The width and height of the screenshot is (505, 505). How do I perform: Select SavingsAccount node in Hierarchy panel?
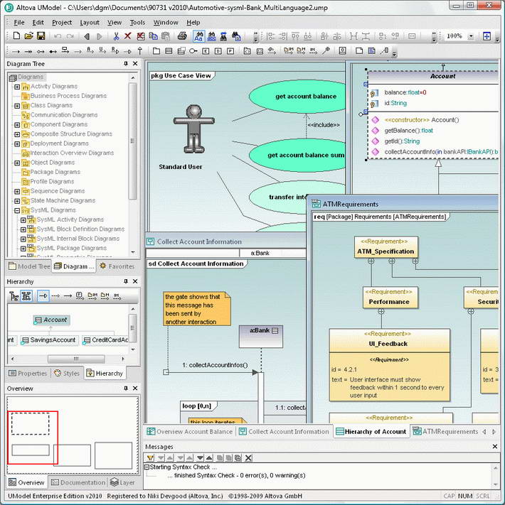tap(49, 340)
